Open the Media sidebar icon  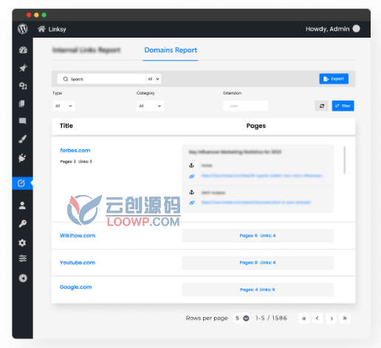[x=23, y=86]
